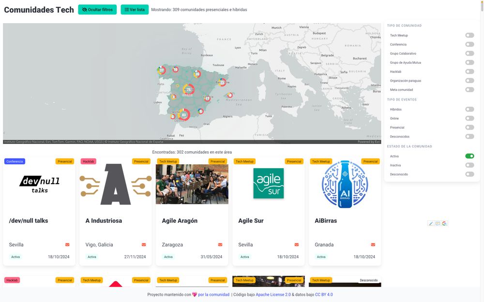Image resolution: width=484 pixels, height=302 pixels.
Task: Click the Vigo, Galicia location text
Action: click(x=99, y=244)
